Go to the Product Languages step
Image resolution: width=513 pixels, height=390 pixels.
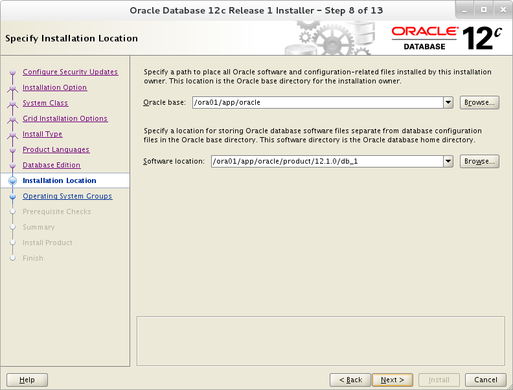tap(56, 149)
